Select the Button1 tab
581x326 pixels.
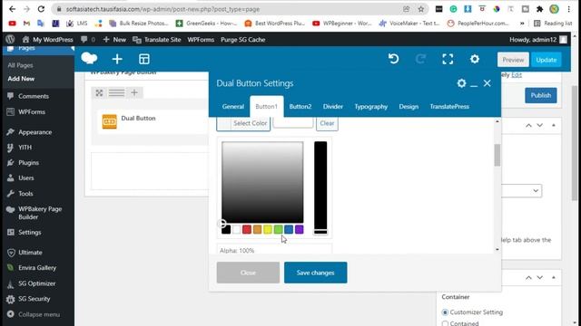266,107
